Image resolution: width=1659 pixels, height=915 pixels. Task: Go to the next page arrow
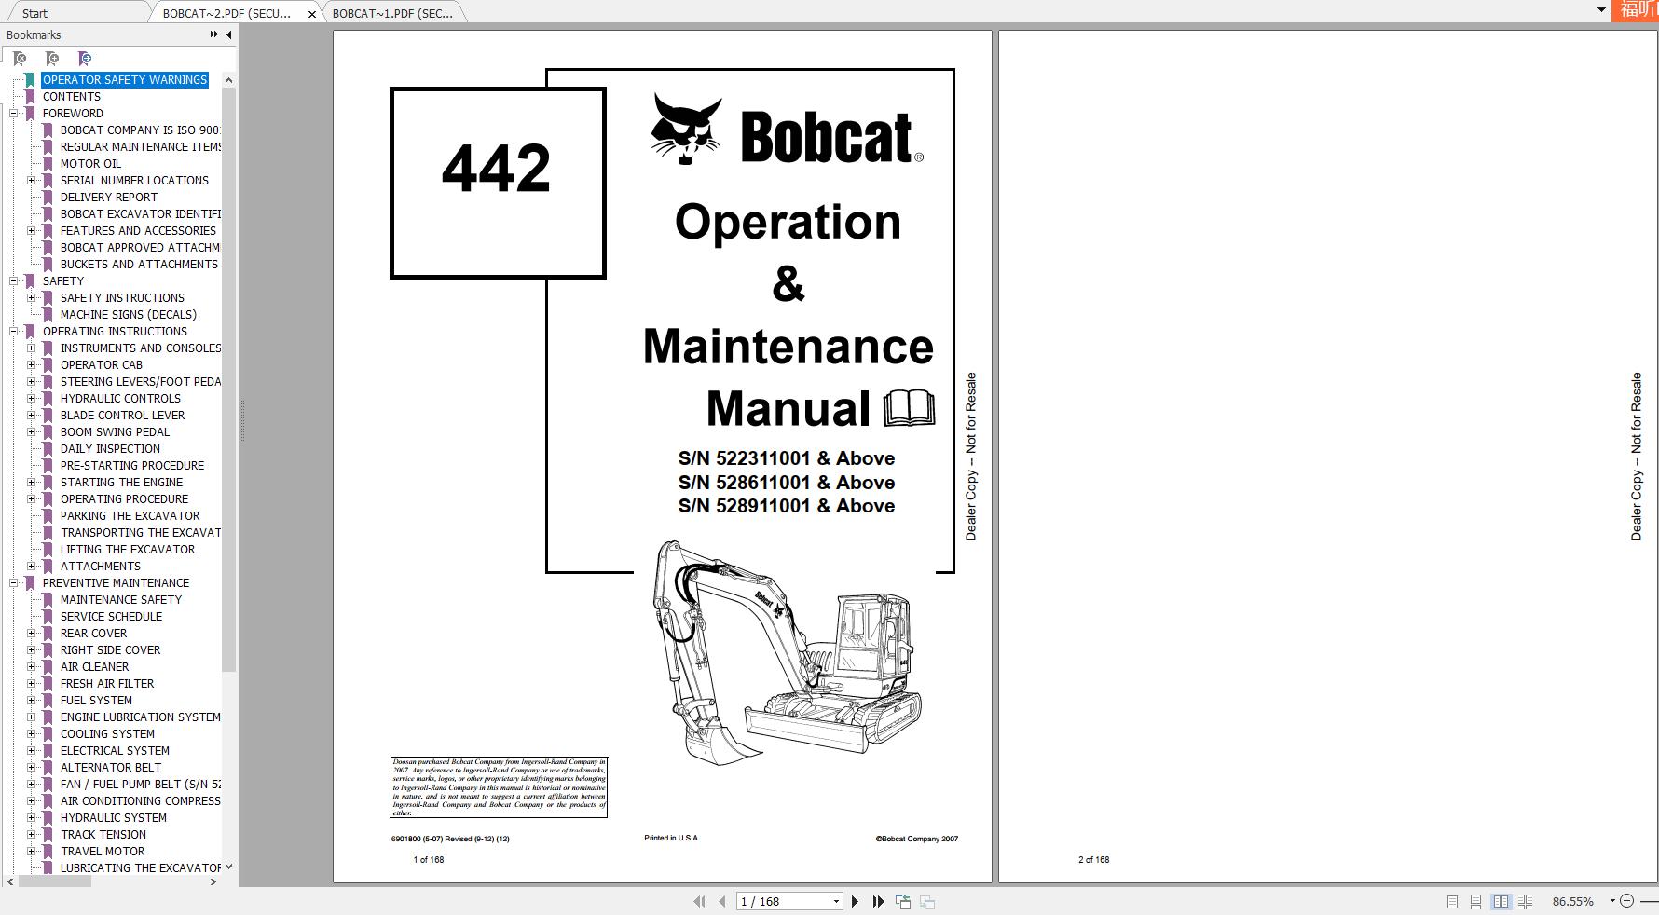[x=856, y=901]
